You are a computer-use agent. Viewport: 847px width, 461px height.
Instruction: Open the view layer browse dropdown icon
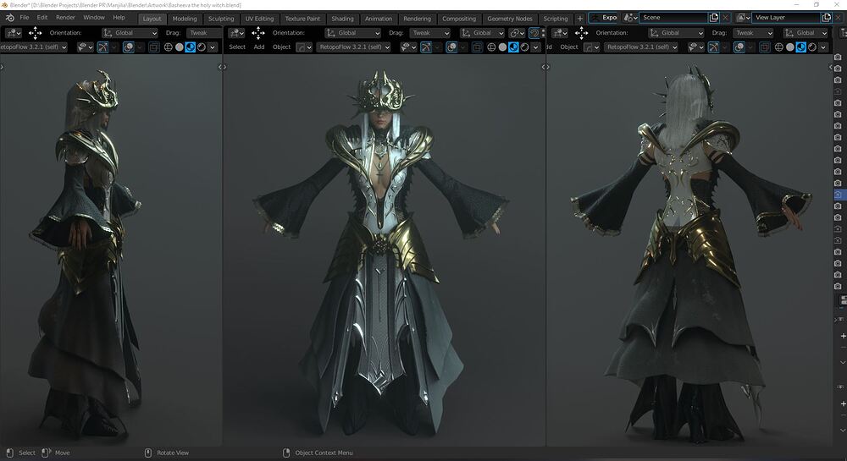point(744,17)
